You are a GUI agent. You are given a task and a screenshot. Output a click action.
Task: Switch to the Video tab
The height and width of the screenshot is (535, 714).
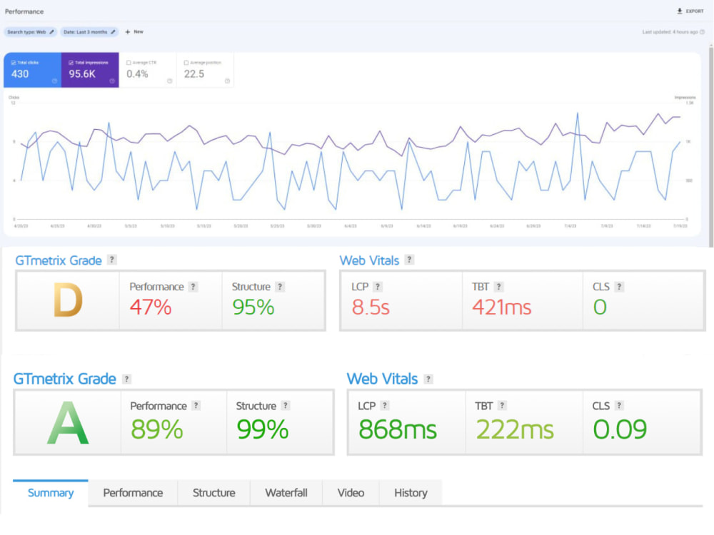(x=351, y=493)
